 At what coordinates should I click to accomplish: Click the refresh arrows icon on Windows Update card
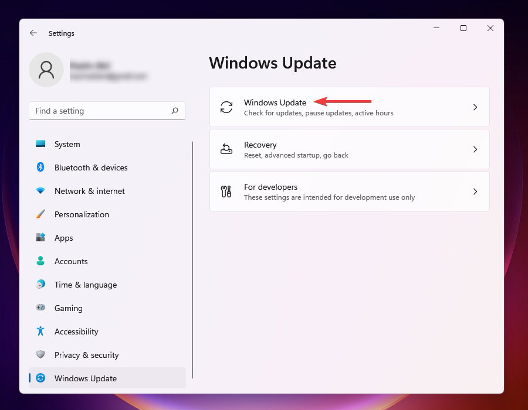pos(226,107)
